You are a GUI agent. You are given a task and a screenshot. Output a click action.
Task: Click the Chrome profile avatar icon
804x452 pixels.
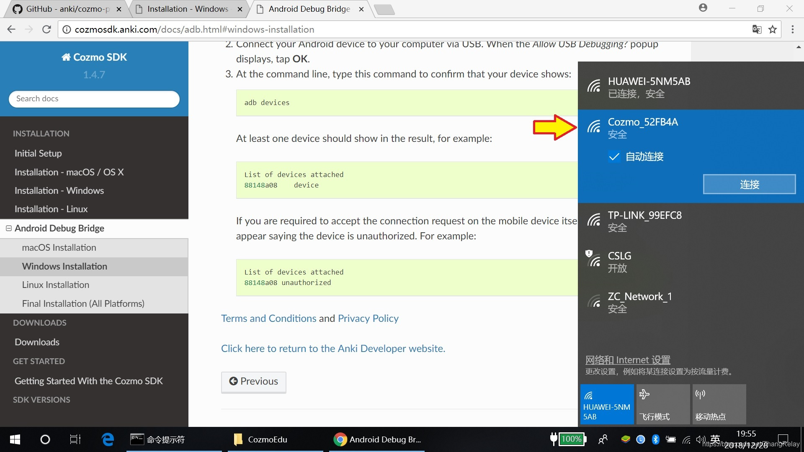coord(703,8)
